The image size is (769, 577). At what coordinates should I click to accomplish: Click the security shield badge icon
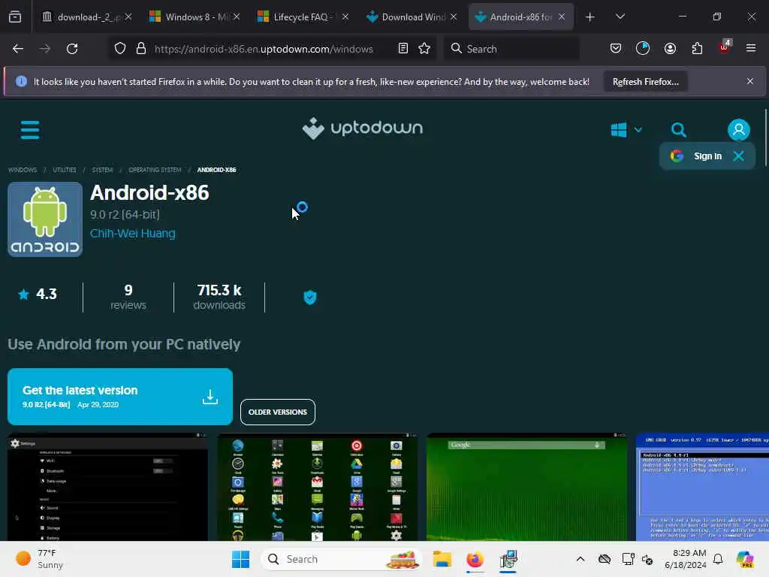(x=310, y=297)
